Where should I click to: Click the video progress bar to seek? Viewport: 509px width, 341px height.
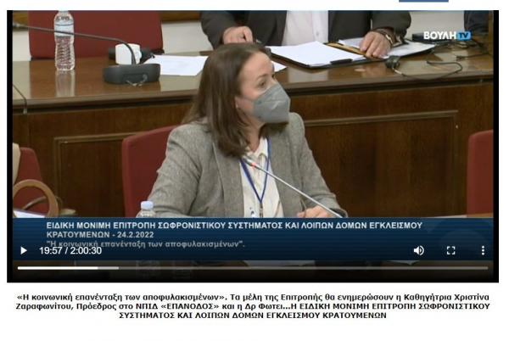pyautogui.click(x=255, y=268)
